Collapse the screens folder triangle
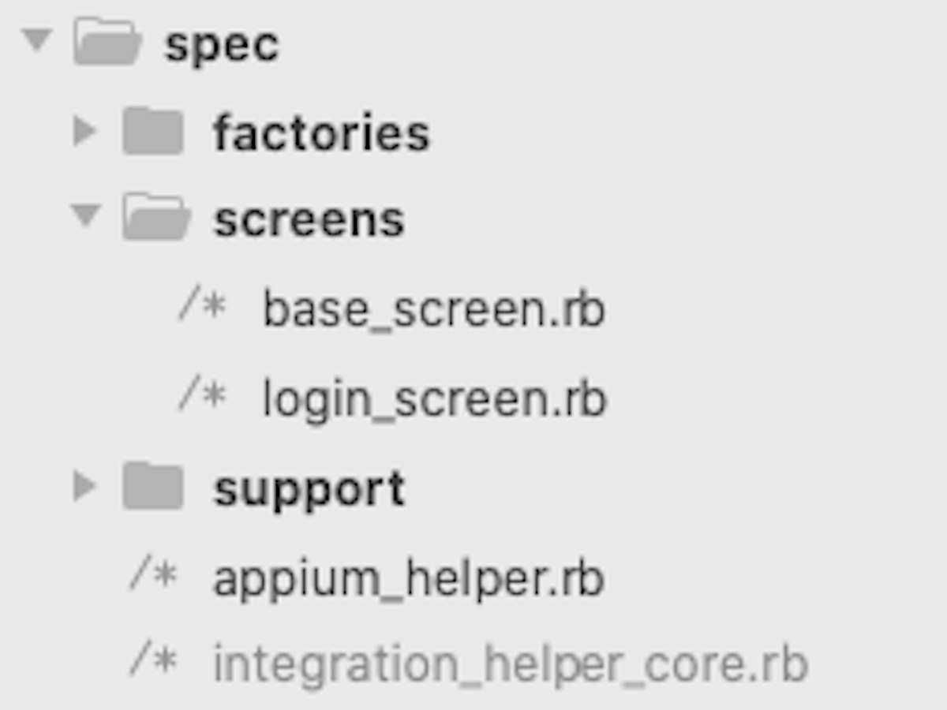The width and height of the screenshot is (947, 710). [x=85, y=215]
